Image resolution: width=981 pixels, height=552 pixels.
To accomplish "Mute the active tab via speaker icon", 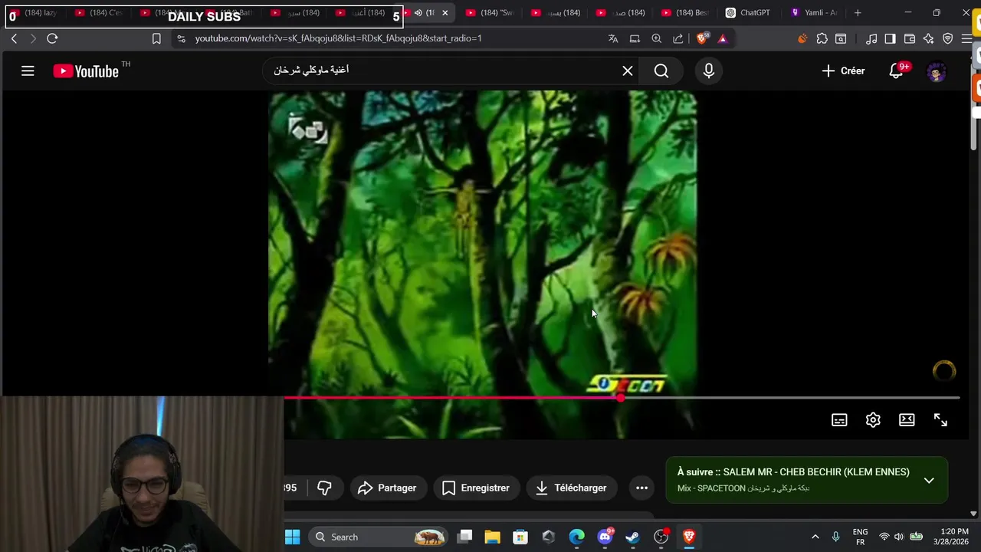I will click(x=418, y=13).
